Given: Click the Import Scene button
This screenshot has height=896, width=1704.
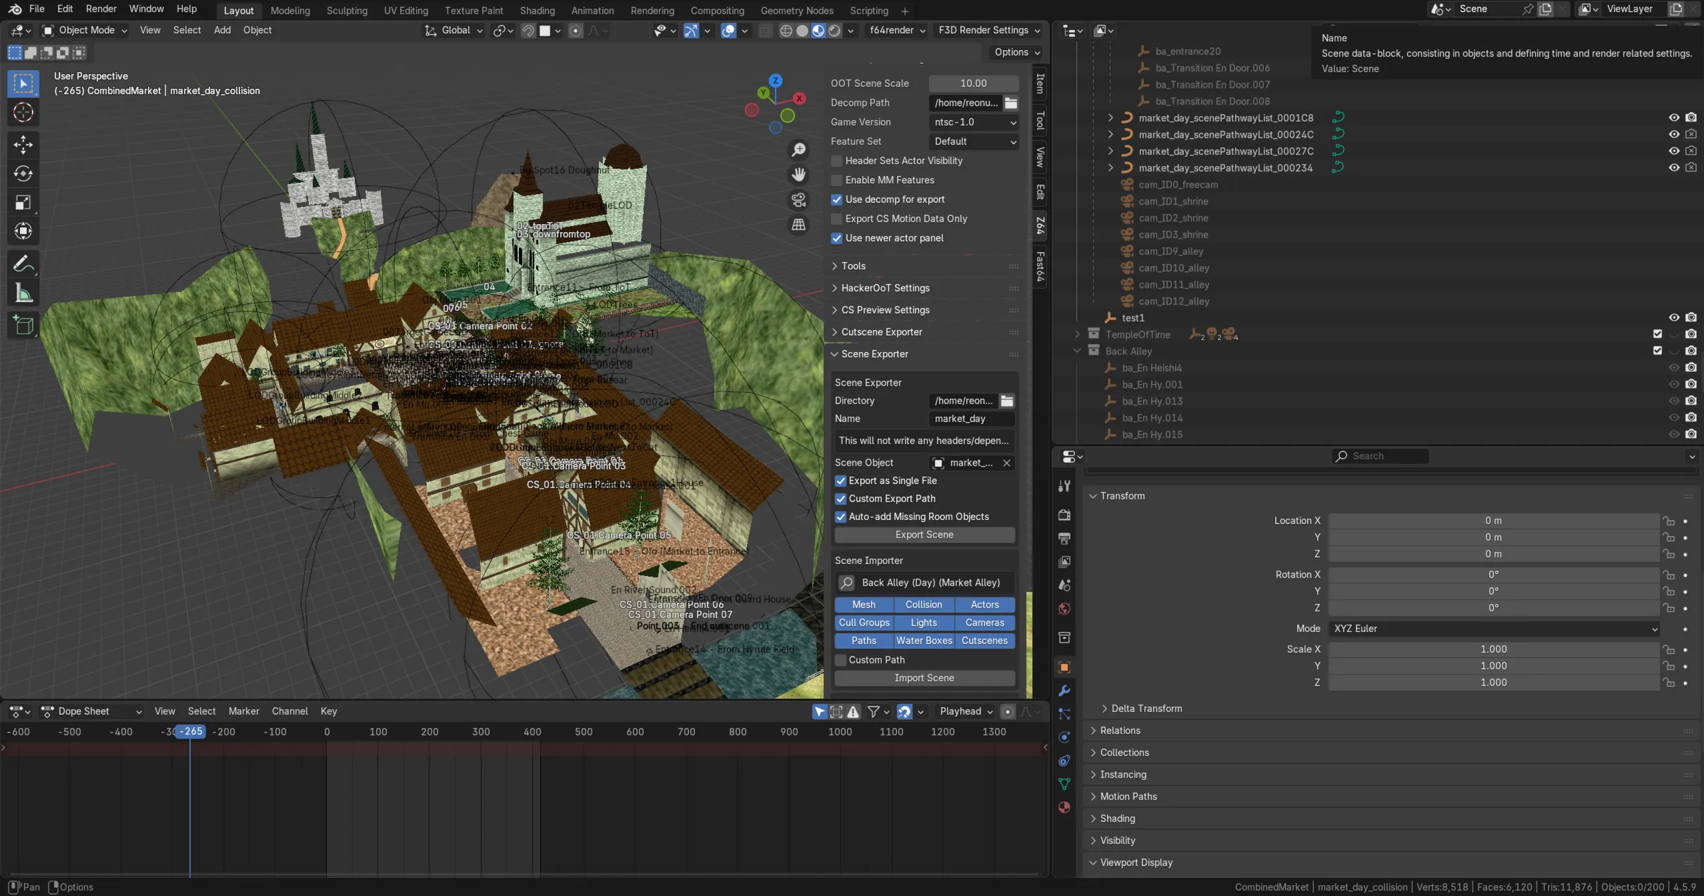Looking at the screenshot, I should click(x=924, y=678).
